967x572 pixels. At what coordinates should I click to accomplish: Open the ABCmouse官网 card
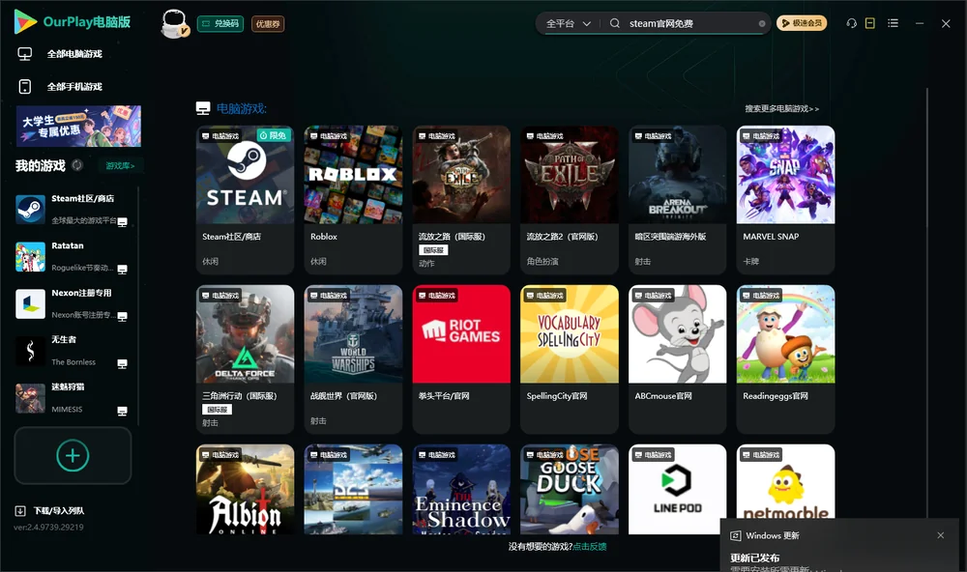click(677, 359)
